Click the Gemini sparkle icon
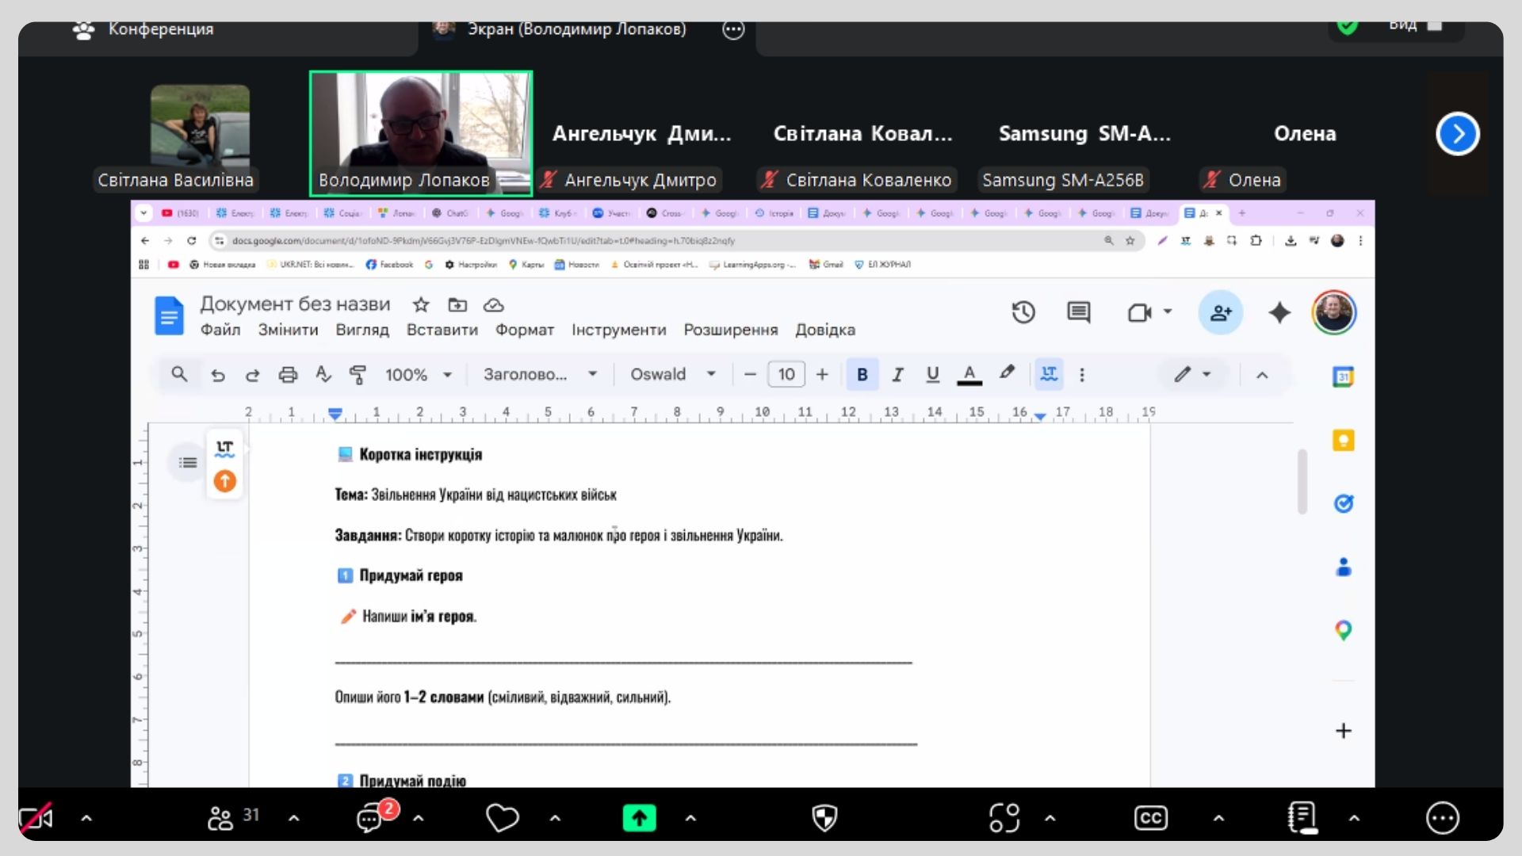Screen dimensions: 1522x856 pos(1279,312)
